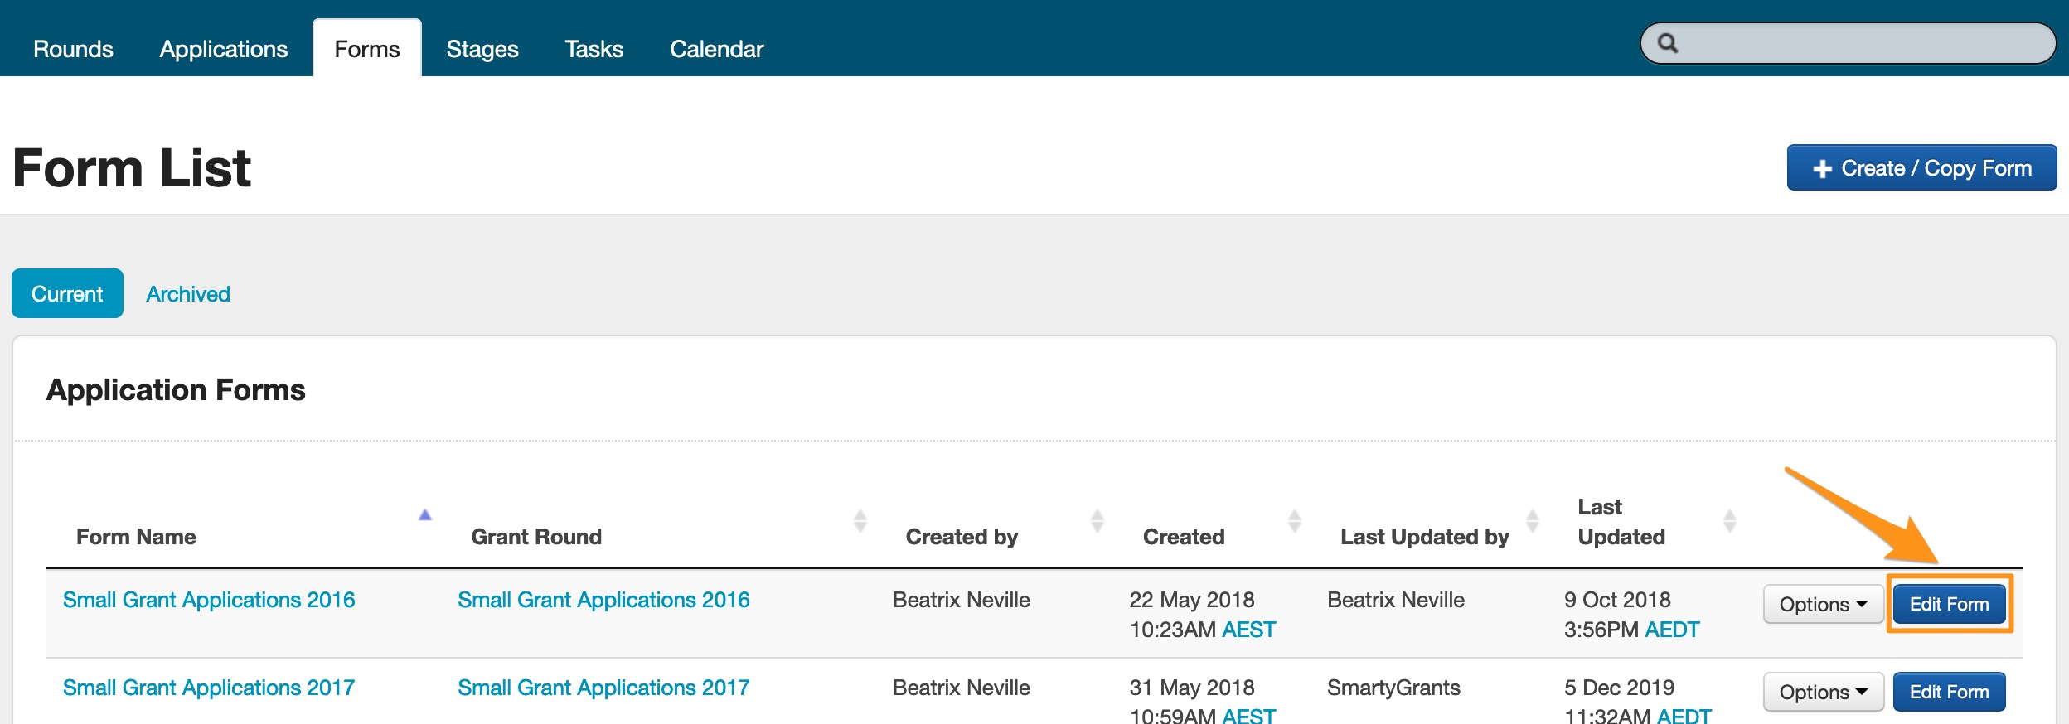This screenshot has height=724, width=2069.
Task: Open the Calendar tab
Action: (716, 49)
